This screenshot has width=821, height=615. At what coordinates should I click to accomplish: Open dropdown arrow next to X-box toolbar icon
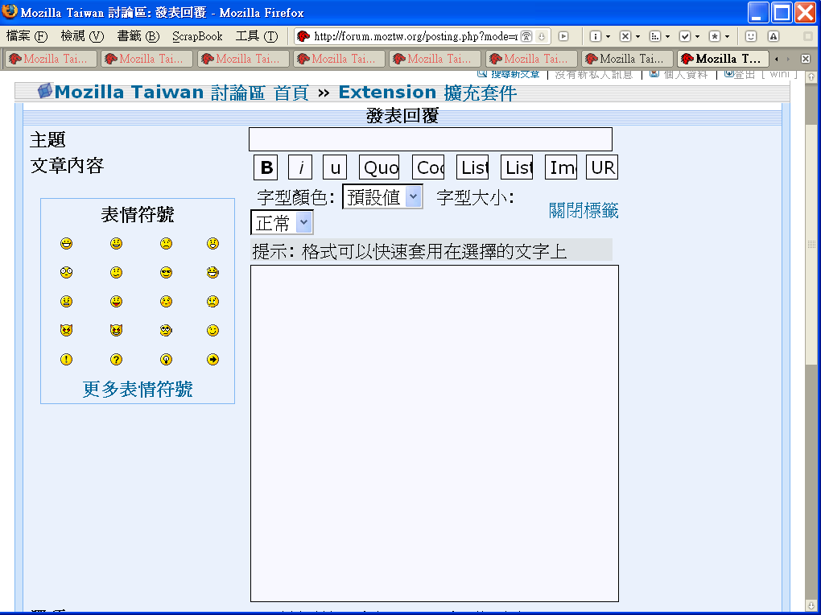pyautogui.click(x=637, y=37)
